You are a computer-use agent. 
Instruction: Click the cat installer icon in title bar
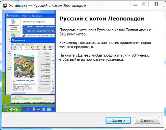[5, 5]
